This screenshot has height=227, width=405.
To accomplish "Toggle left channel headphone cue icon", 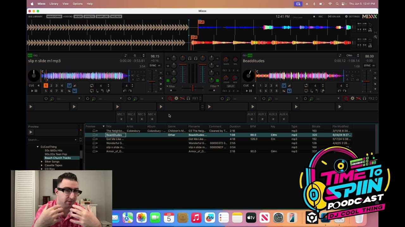I will click(190, 58).
